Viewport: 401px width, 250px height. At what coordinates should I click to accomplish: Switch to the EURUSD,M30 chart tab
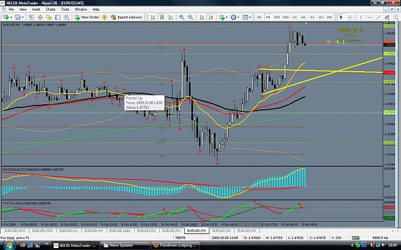tap(42, 231)
